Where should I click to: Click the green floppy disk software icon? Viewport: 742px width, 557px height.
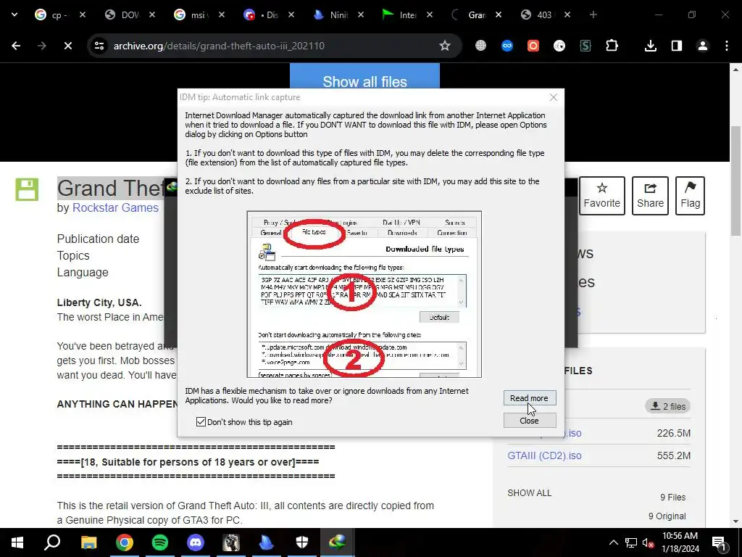coord(27,189)
